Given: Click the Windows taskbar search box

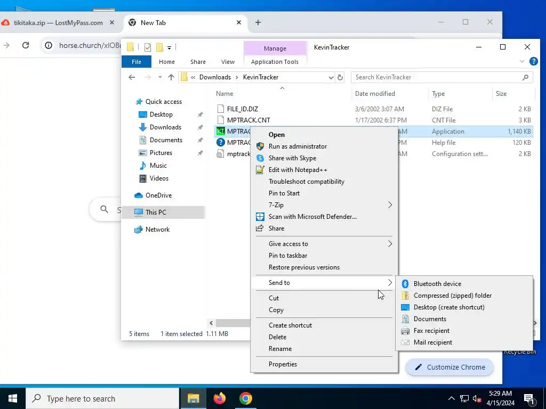Looking at the screenshot, I should 102,398.
